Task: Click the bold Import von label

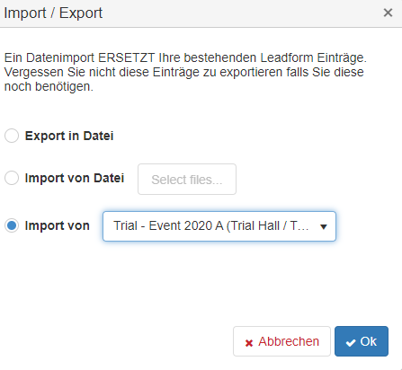Action: tap(58, 225)
